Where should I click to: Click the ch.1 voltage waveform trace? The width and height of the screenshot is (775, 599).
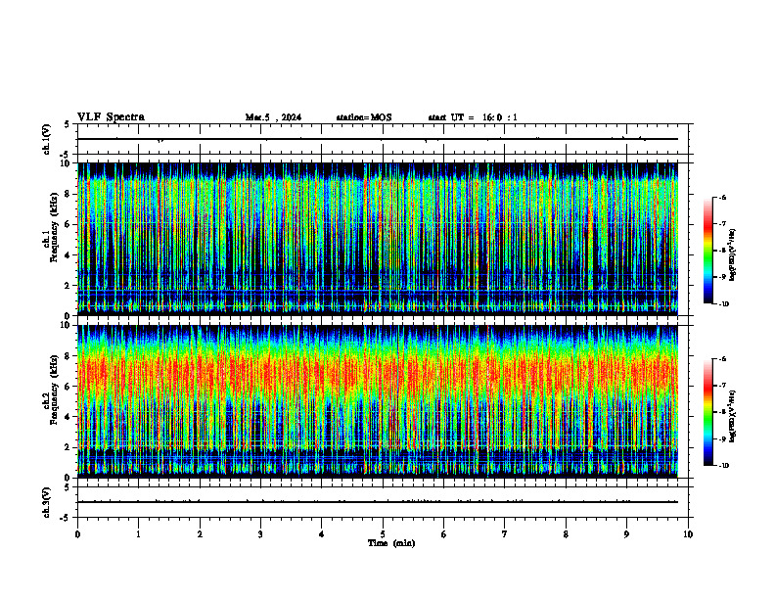pyautogui.click(x=378, y=139)
